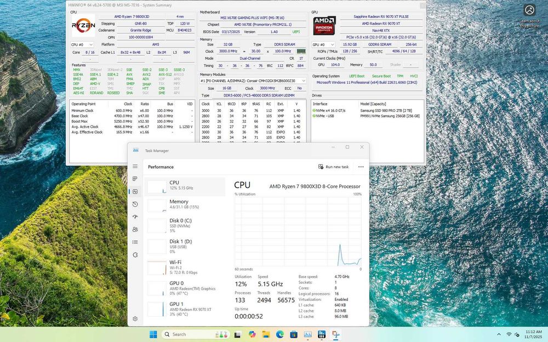
Task: Click Dual-Channel memory mode field
Action: pos(250,59)
